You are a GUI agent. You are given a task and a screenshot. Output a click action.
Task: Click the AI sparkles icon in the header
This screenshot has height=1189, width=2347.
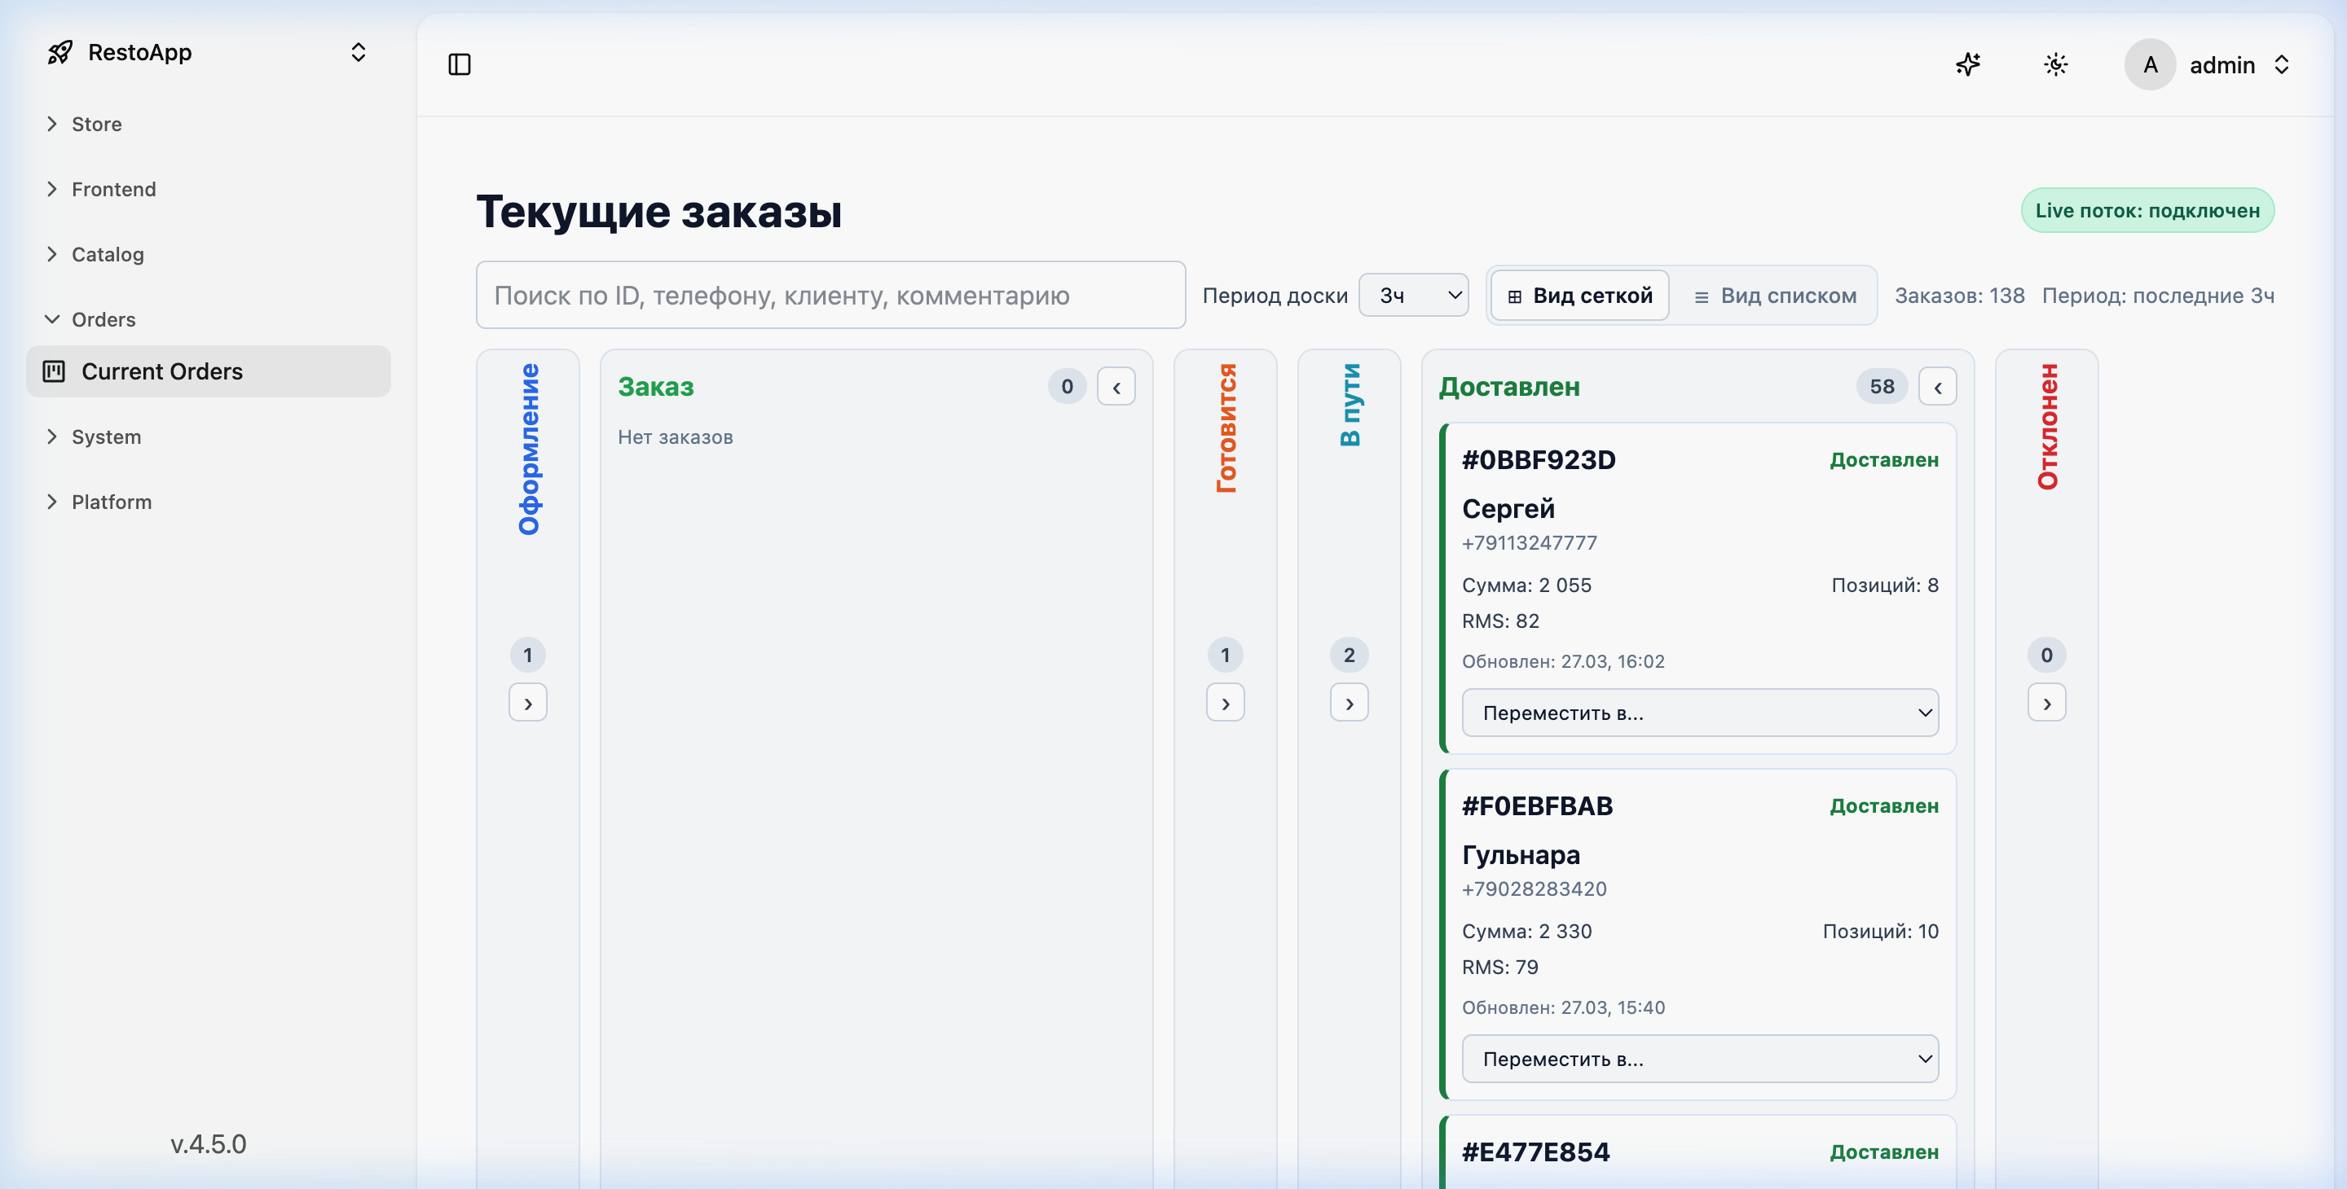(x=1969, y=64)
